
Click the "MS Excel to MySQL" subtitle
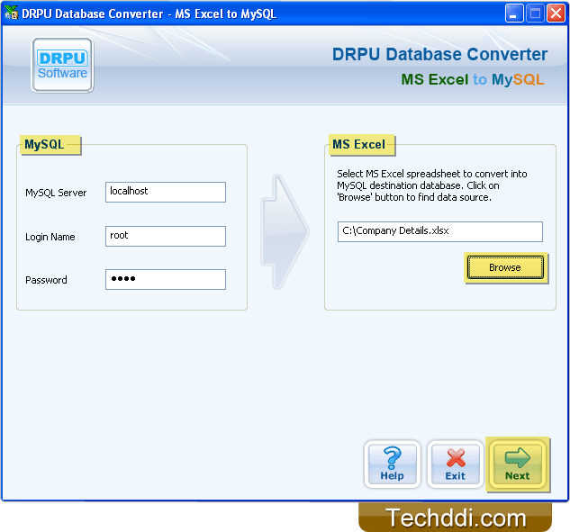tap(473, 79)
